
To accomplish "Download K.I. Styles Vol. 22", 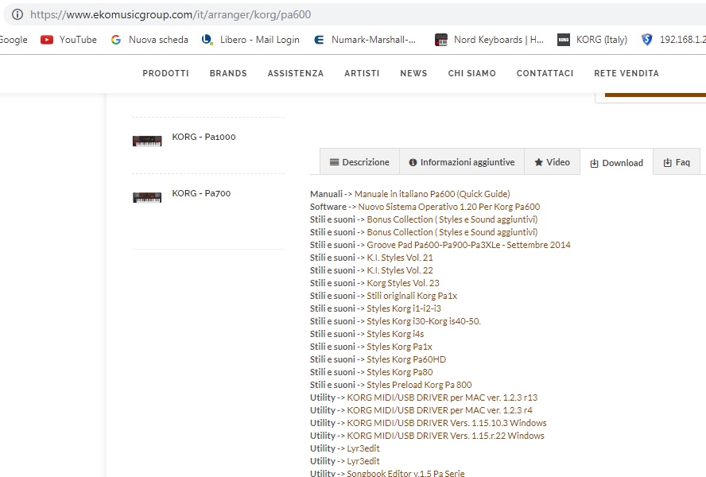I will 400,270.
